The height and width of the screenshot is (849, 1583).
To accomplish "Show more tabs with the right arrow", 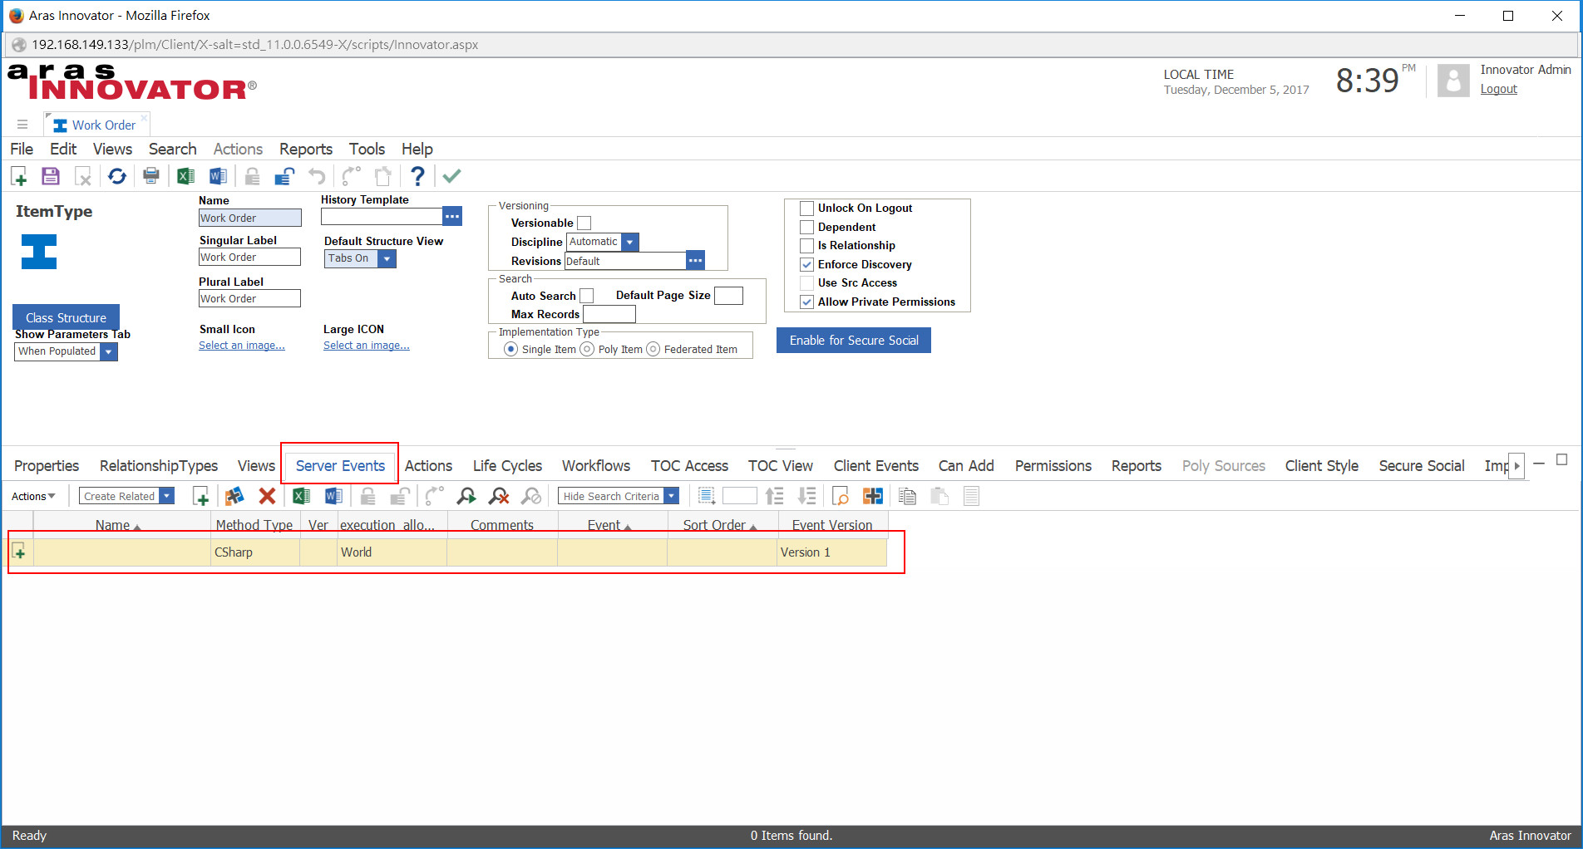I will (1516, 466).
